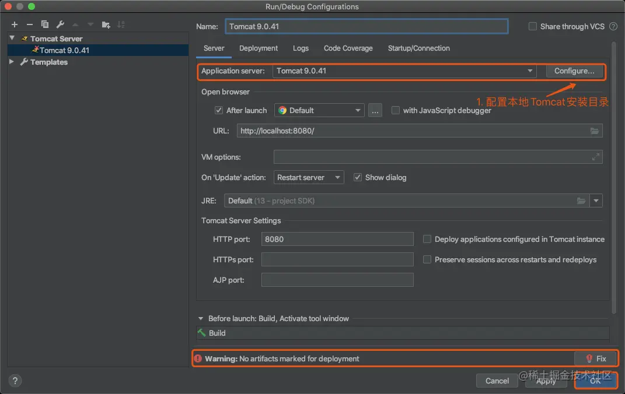
Task: Click the Copy Configuration icon
Action: click(x=45, y=24)
